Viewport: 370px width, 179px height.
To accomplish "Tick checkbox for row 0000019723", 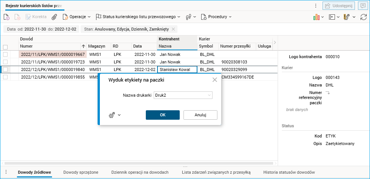I will (x=5, y=62).
